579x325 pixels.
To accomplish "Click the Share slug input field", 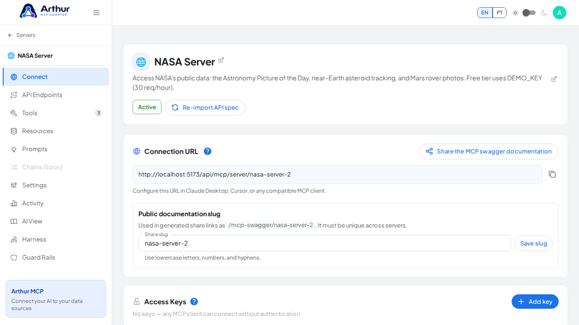I will 325,243.
